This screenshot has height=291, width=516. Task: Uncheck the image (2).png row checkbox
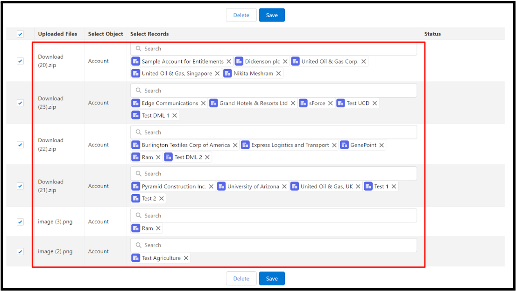pos(21,251)
